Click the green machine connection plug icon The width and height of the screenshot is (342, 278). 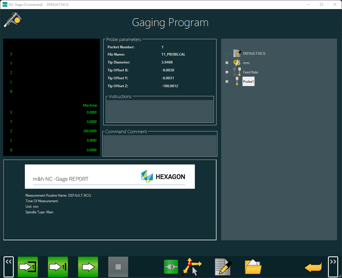(171, 267)
